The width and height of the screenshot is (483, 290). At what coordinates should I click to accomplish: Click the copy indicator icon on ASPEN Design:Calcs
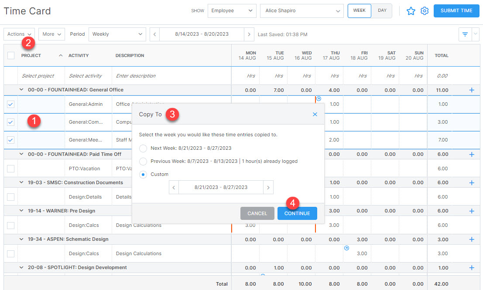click(346, 247)
